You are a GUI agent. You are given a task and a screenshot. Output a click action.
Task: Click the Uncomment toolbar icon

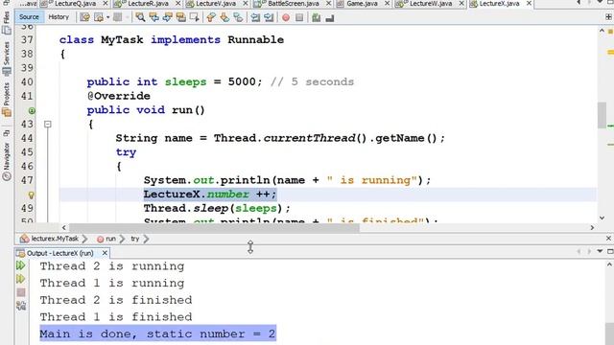[x=330, y=18]
